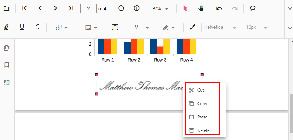Screen dimensions: 293x140
Task: Select the pink pointer selection tool
Action: pyautogui.click(x=185, y=8)
